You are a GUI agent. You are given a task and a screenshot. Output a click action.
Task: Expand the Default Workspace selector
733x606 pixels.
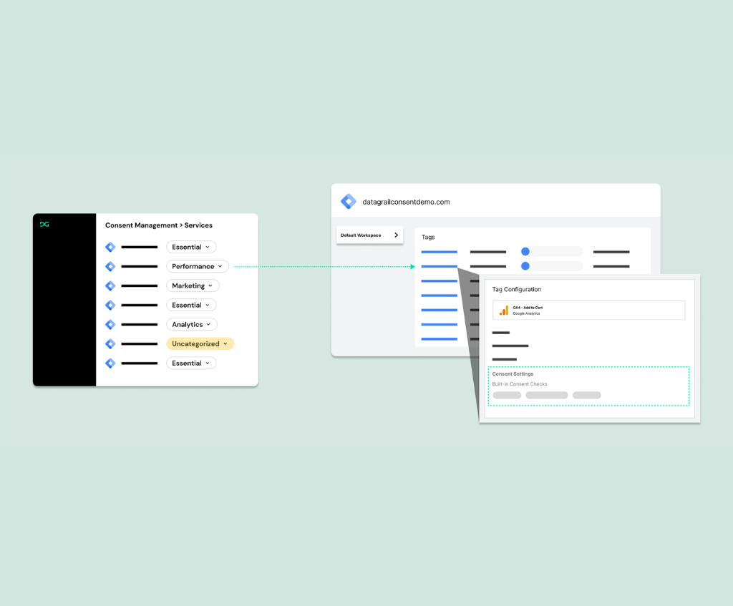pos(370,235)
